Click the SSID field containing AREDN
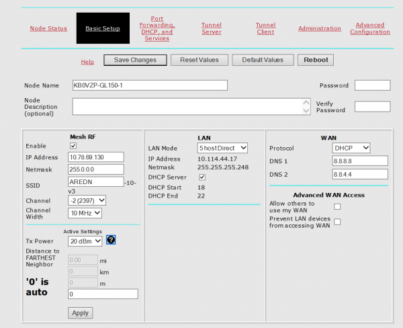This screenshot has height=328, width=403. pyautogui.click(x=96, y=181)
